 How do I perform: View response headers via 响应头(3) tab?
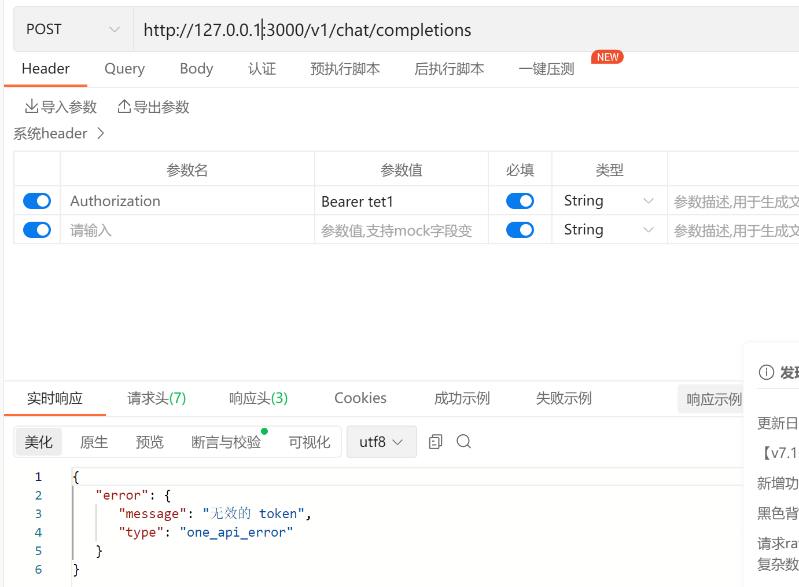pyautogui.click(x=257, y=398)
